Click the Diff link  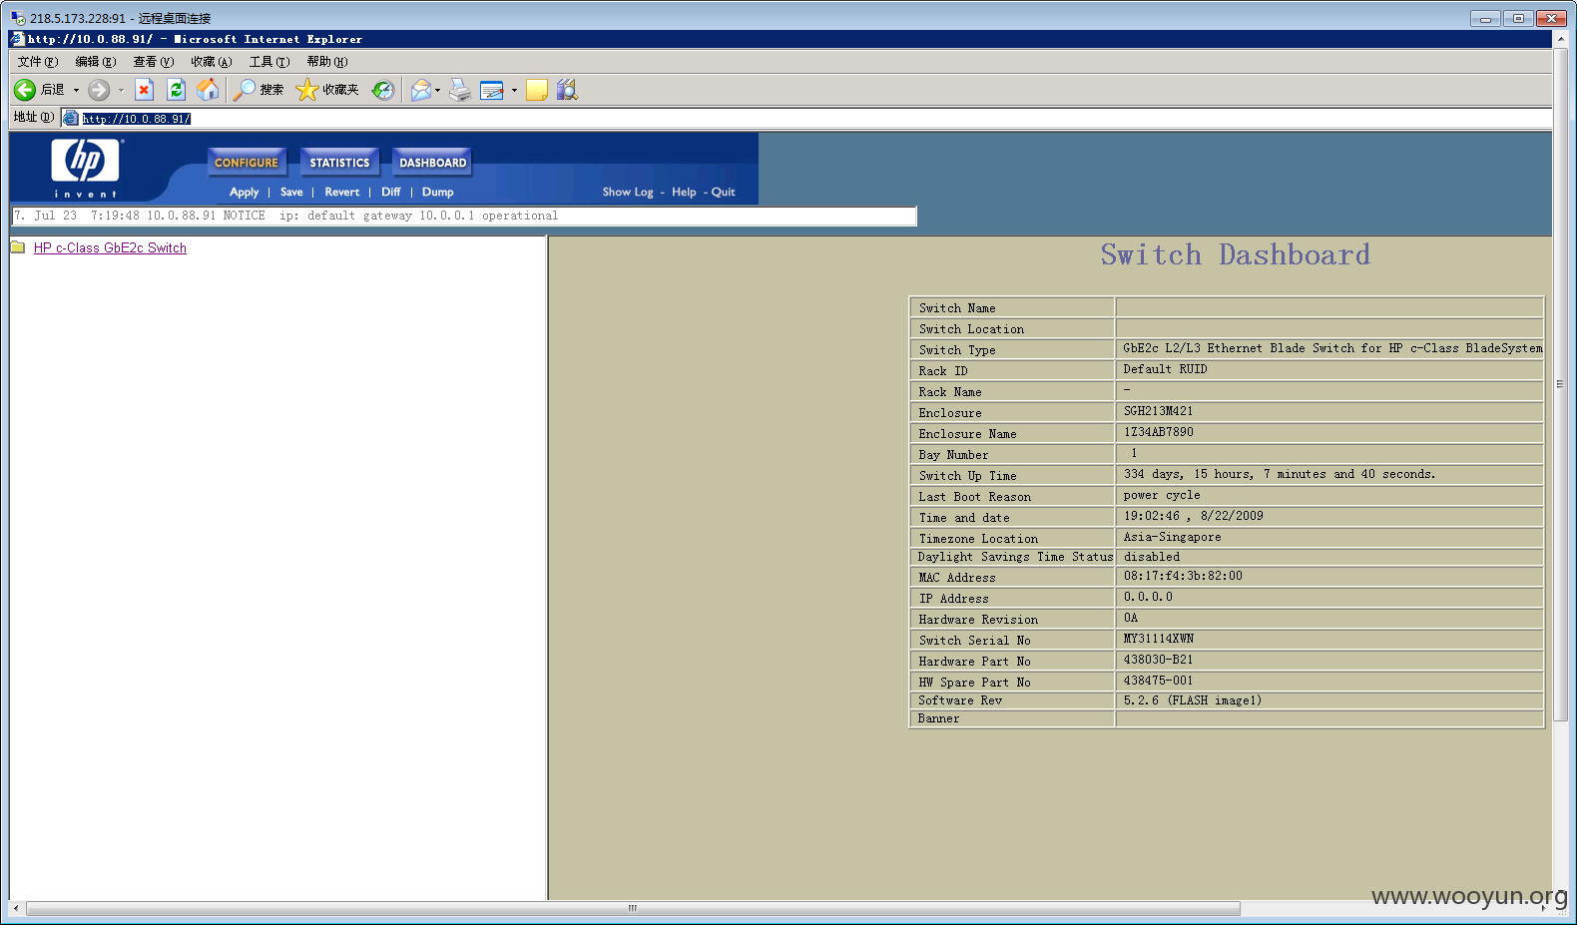391,192
